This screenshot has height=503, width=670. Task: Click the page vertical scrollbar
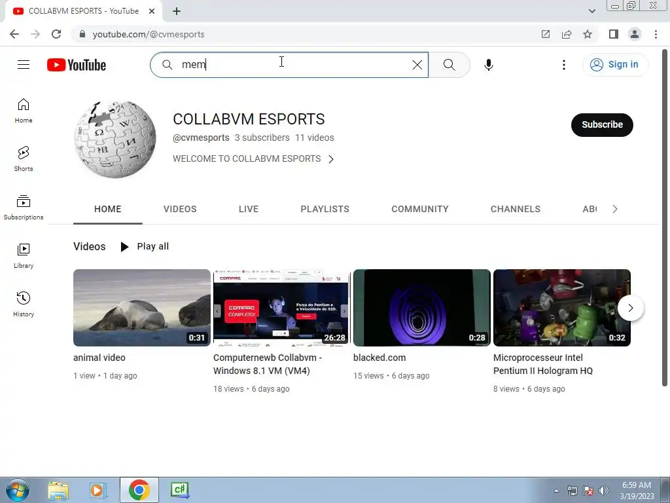click(x=665, y=217)
